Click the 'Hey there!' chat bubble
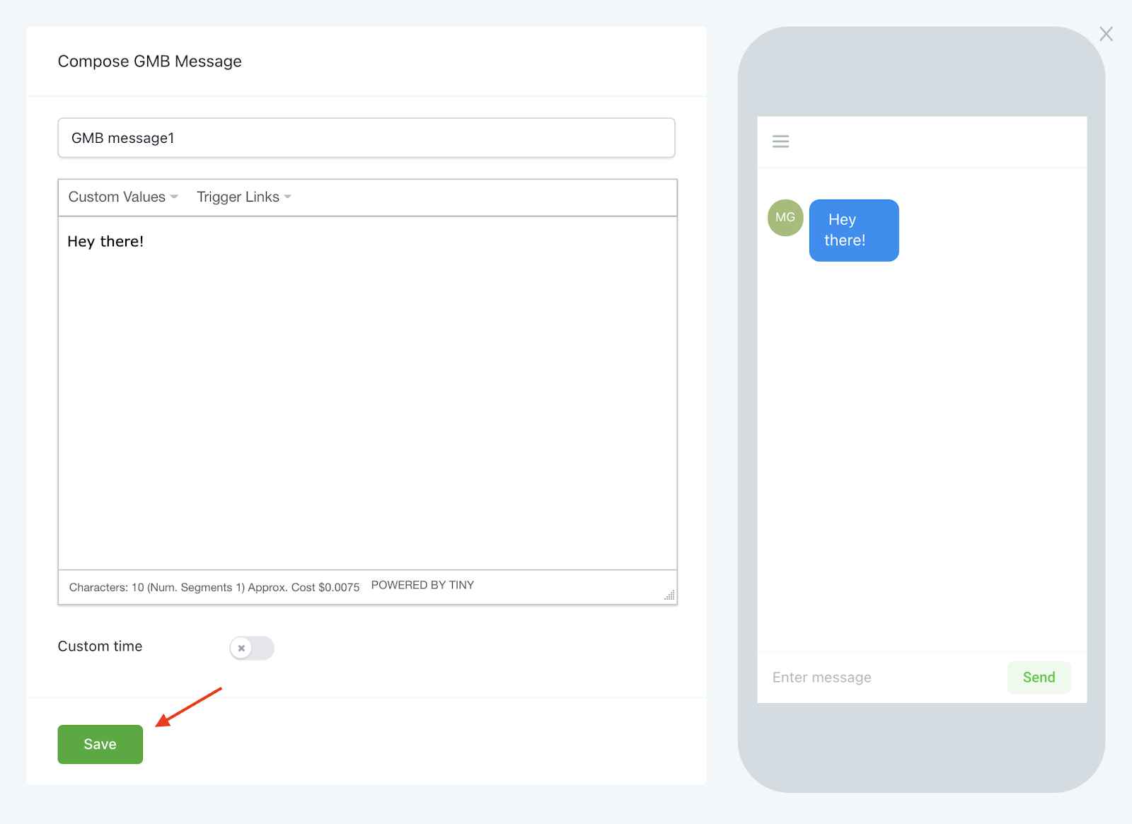Image resolution: width=1132 pixels, height=824 pixels. coord(854,231)
